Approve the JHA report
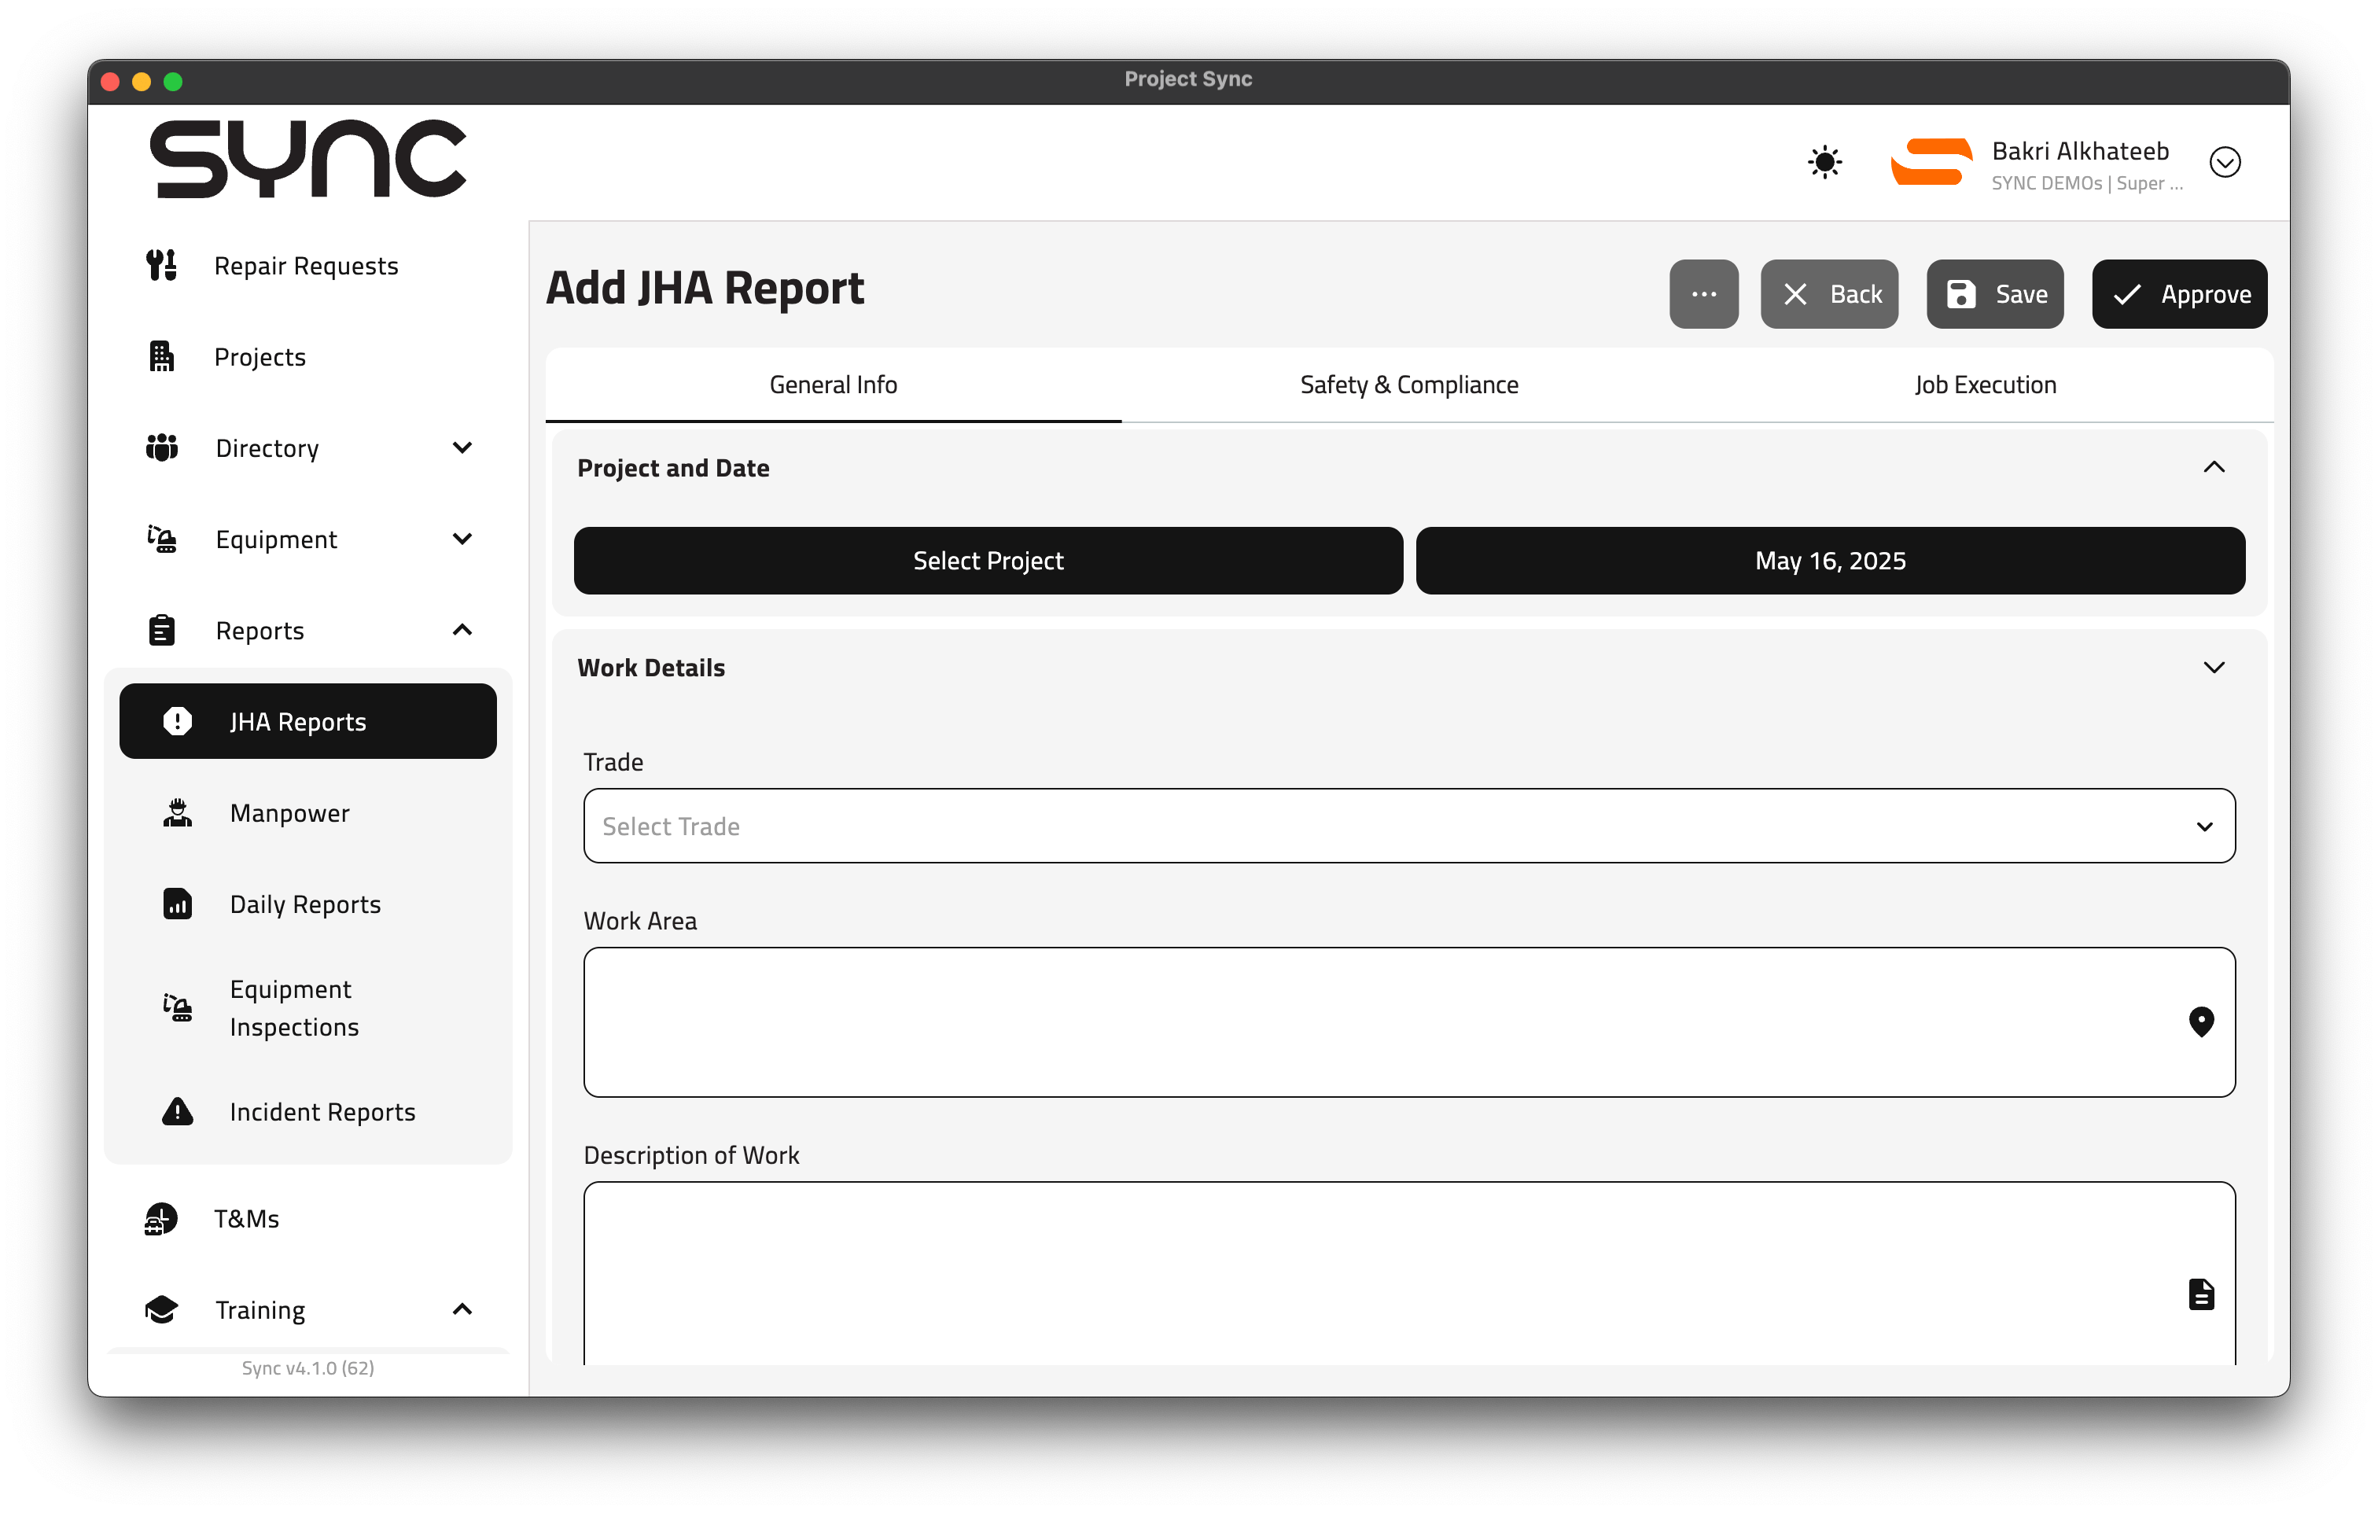This screenshot has height=1513, width=2378. 2181,294
